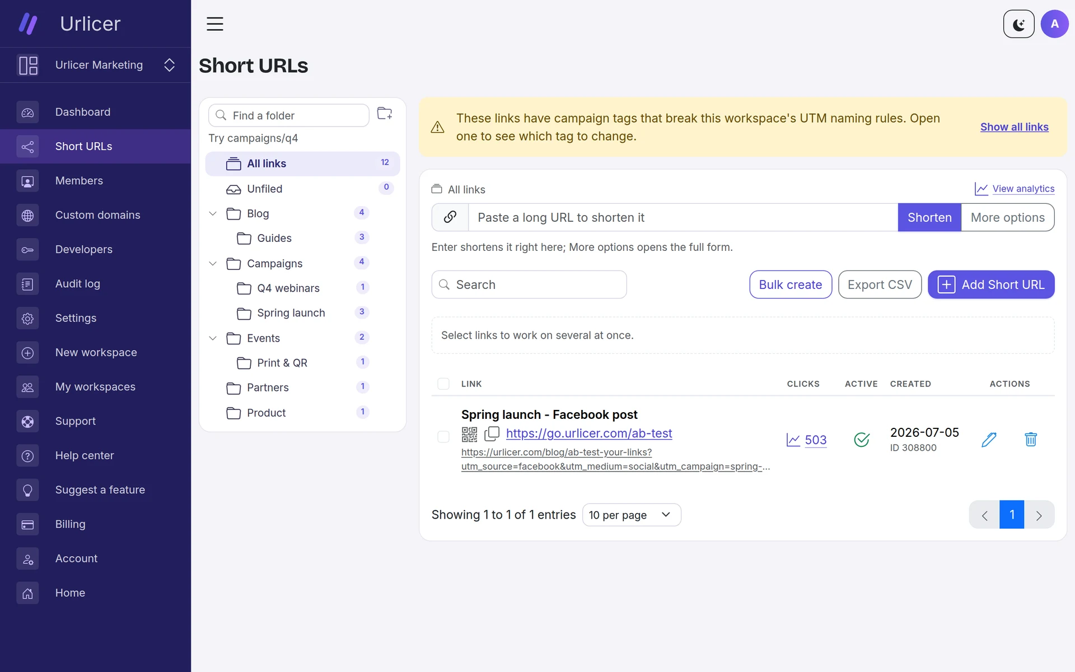The image size is (1075, 672).
Task: Open View analytics link
Action: (x=1015, y=189)
